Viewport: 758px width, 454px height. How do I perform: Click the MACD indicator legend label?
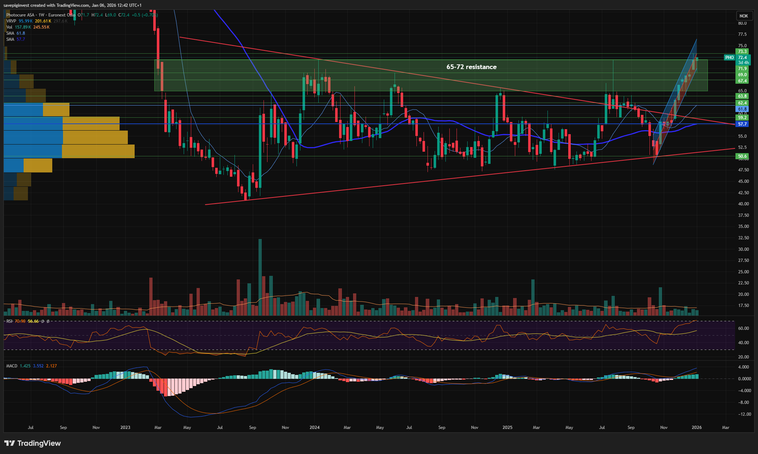coord(12,366)
